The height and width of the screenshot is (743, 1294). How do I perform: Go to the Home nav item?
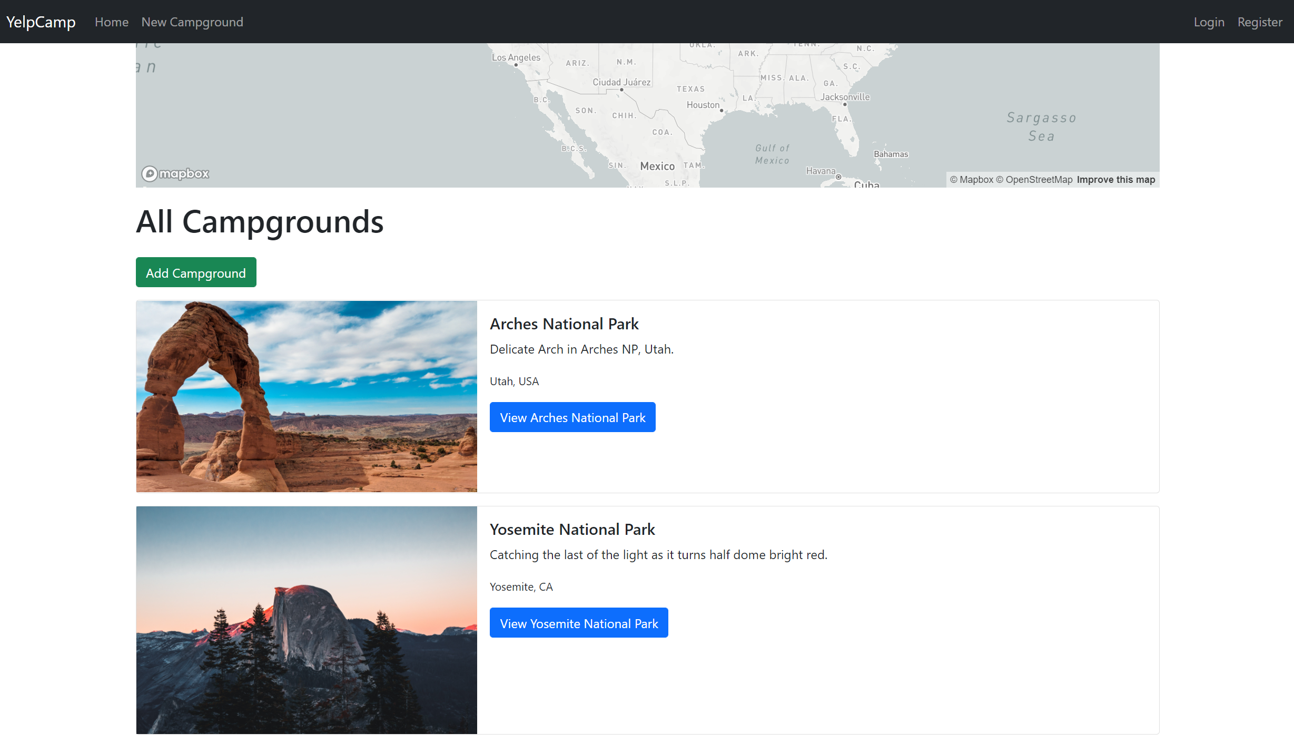pos(111,22)
